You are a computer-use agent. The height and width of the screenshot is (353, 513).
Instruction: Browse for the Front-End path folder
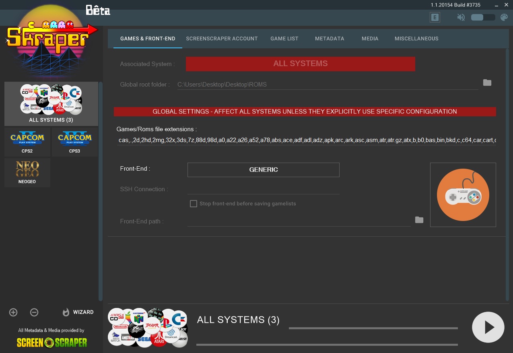pos(419,220)
